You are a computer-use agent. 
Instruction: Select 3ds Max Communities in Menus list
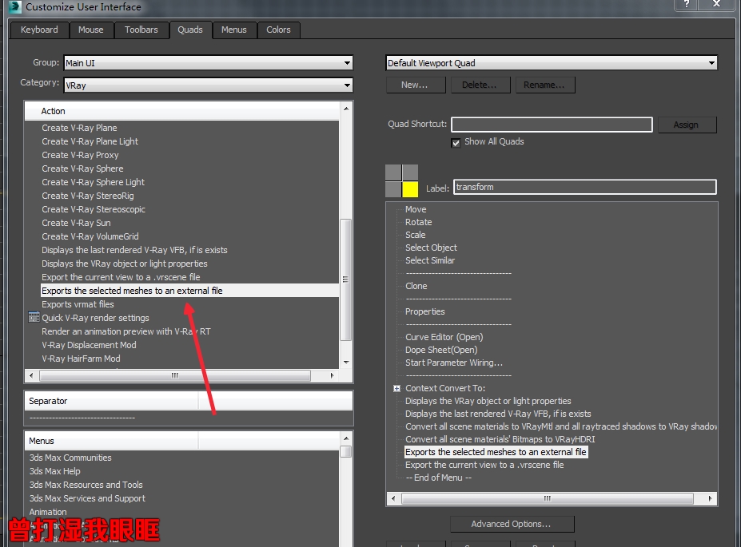[x=70, y=458]
